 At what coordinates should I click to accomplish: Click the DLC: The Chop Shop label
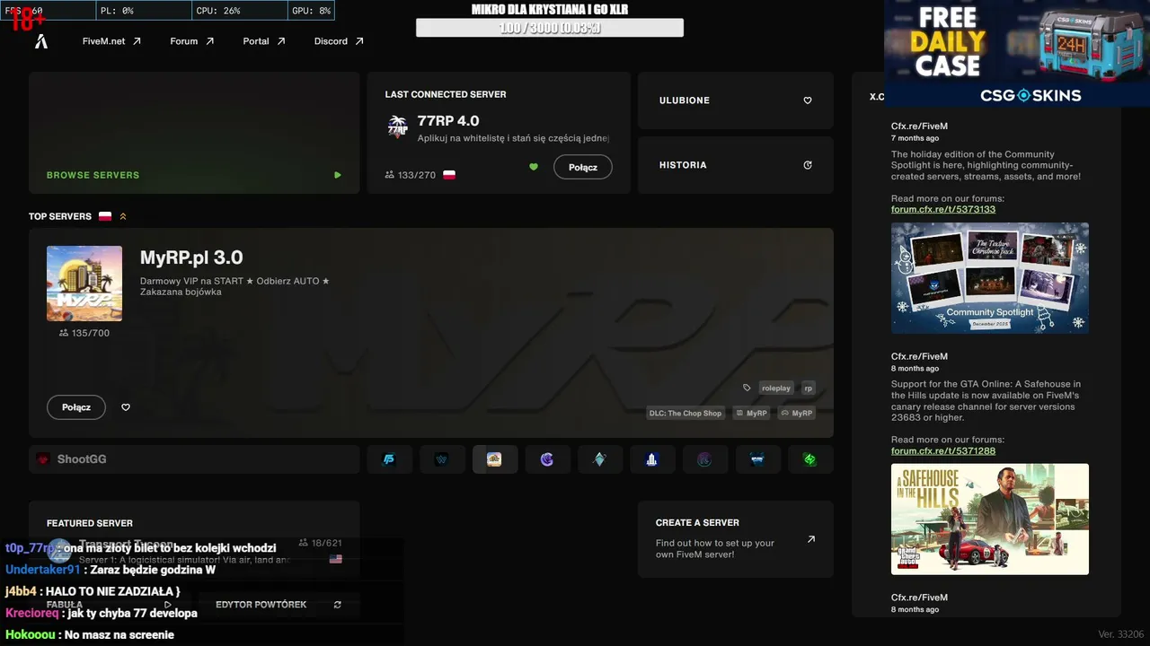click(x=686, y=414)
